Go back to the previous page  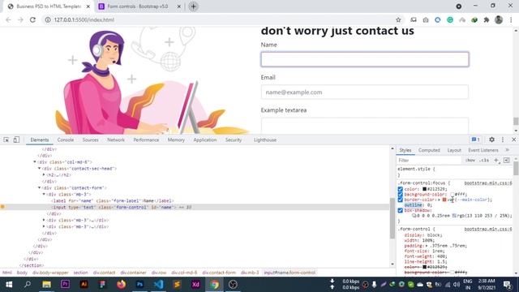coord(8,19)
